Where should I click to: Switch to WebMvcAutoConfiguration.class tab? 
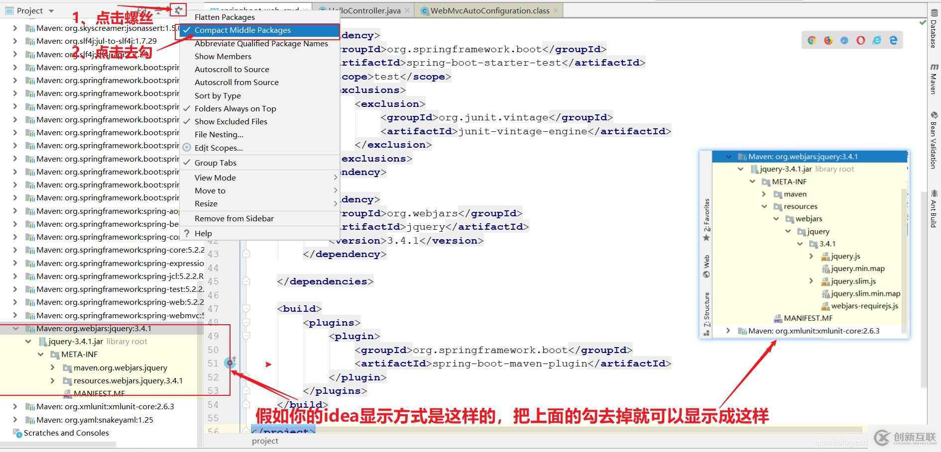click(490, 10)
